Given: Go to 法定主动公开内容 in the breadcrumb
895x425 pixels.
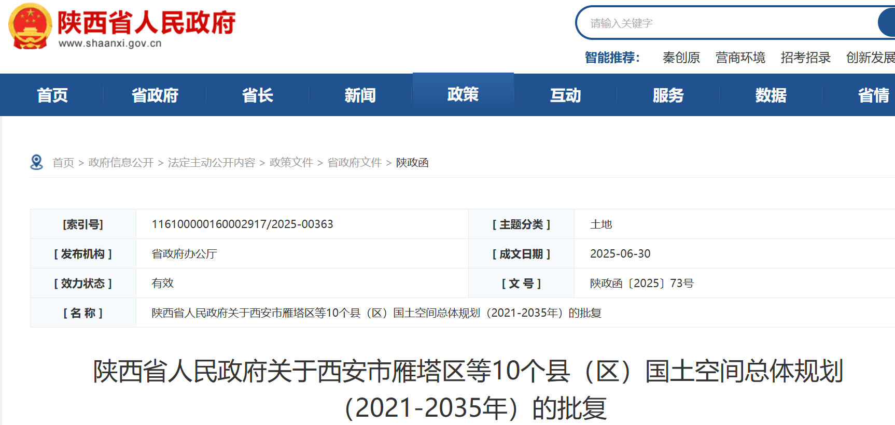Looking at the screenshot, I should [x=212, y=163].
